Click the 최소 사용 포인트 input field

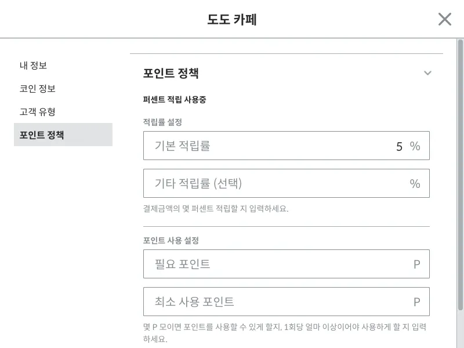[x=286, y=302]
